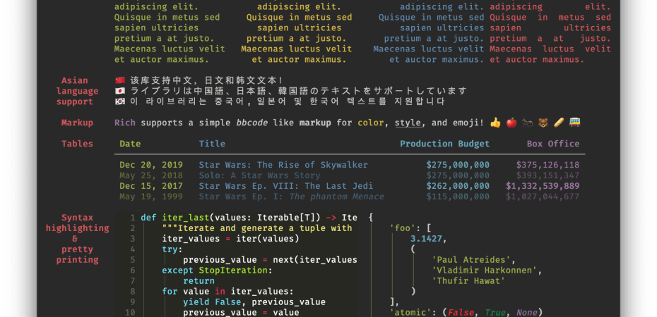Click the "Star Wars: The Rise of Skywalker" row
This screenshot has height=317, width=657.
283,165
